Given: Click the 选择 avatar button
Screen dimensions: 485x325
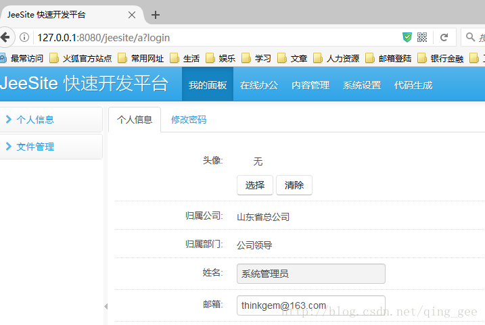Looking at the screenshot, I should (x=255, y=185).
